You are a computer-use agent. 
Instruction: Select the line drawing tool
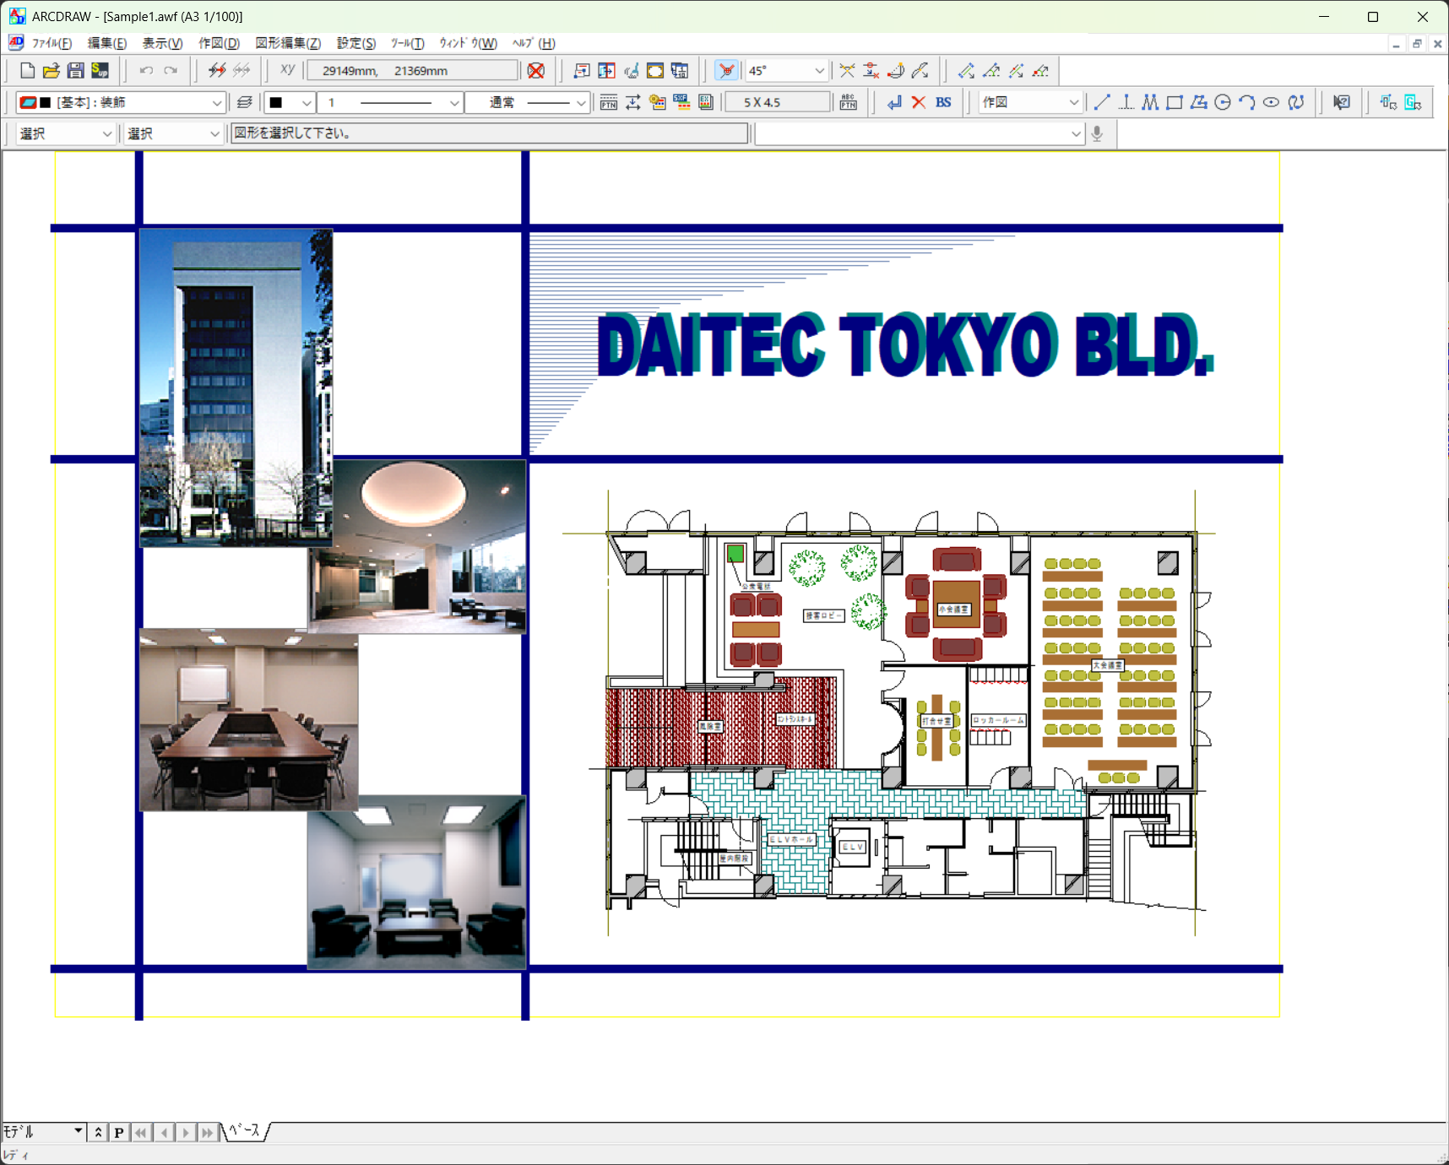point(1102,102)
